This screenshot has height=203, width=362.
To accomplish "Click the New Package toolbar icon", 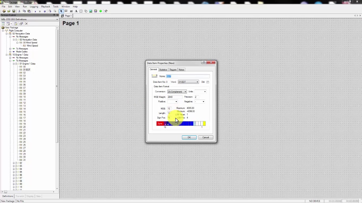I will tap(4, 11).
